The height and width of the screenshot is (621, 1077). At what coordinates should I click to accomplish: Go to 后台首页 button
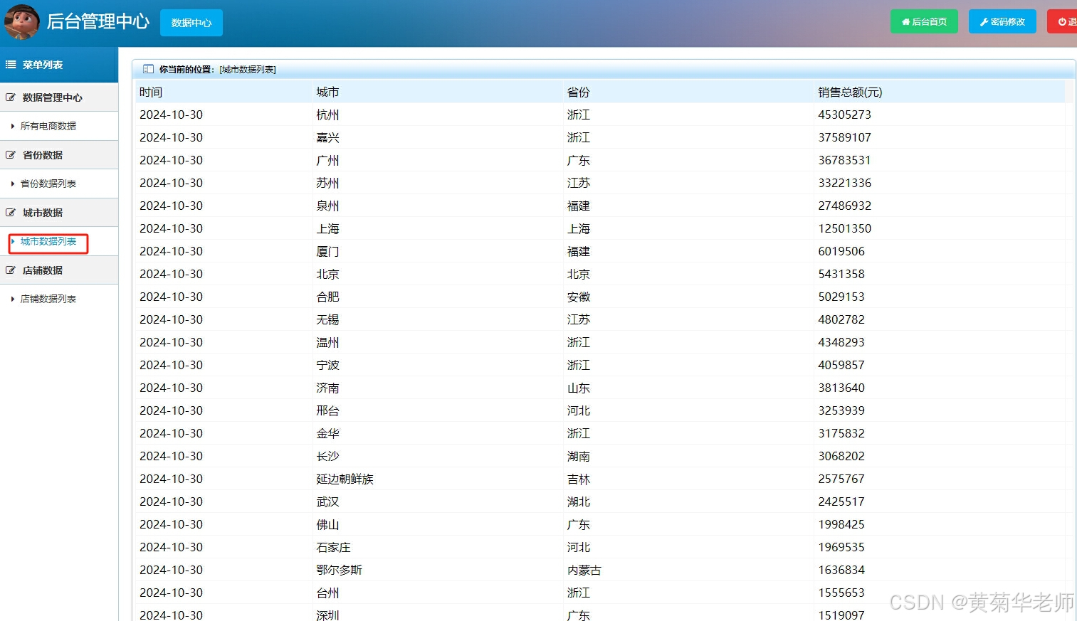pyautogui.click(x=924, y=21)
